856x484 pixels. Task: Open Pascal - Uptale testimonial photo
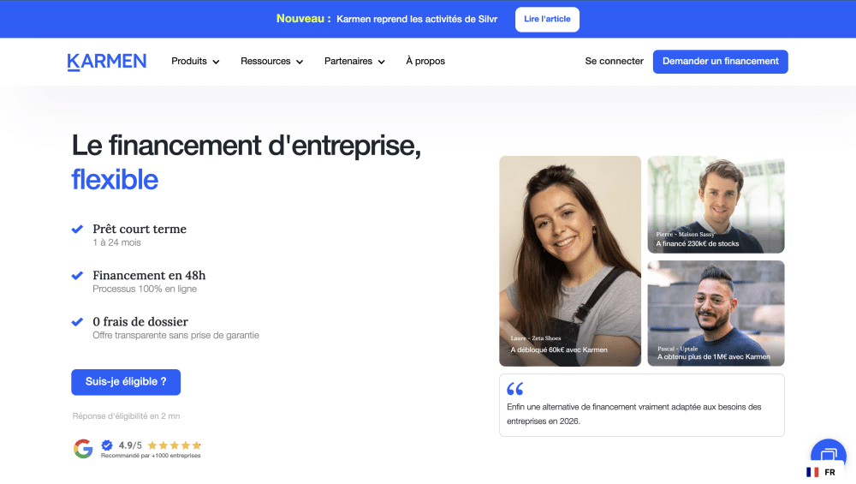coord(716,313)
